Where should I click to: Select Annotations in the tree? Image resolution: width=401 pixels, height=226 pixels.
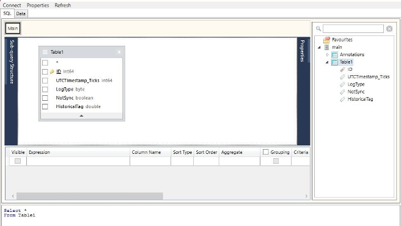coord(352,54)
